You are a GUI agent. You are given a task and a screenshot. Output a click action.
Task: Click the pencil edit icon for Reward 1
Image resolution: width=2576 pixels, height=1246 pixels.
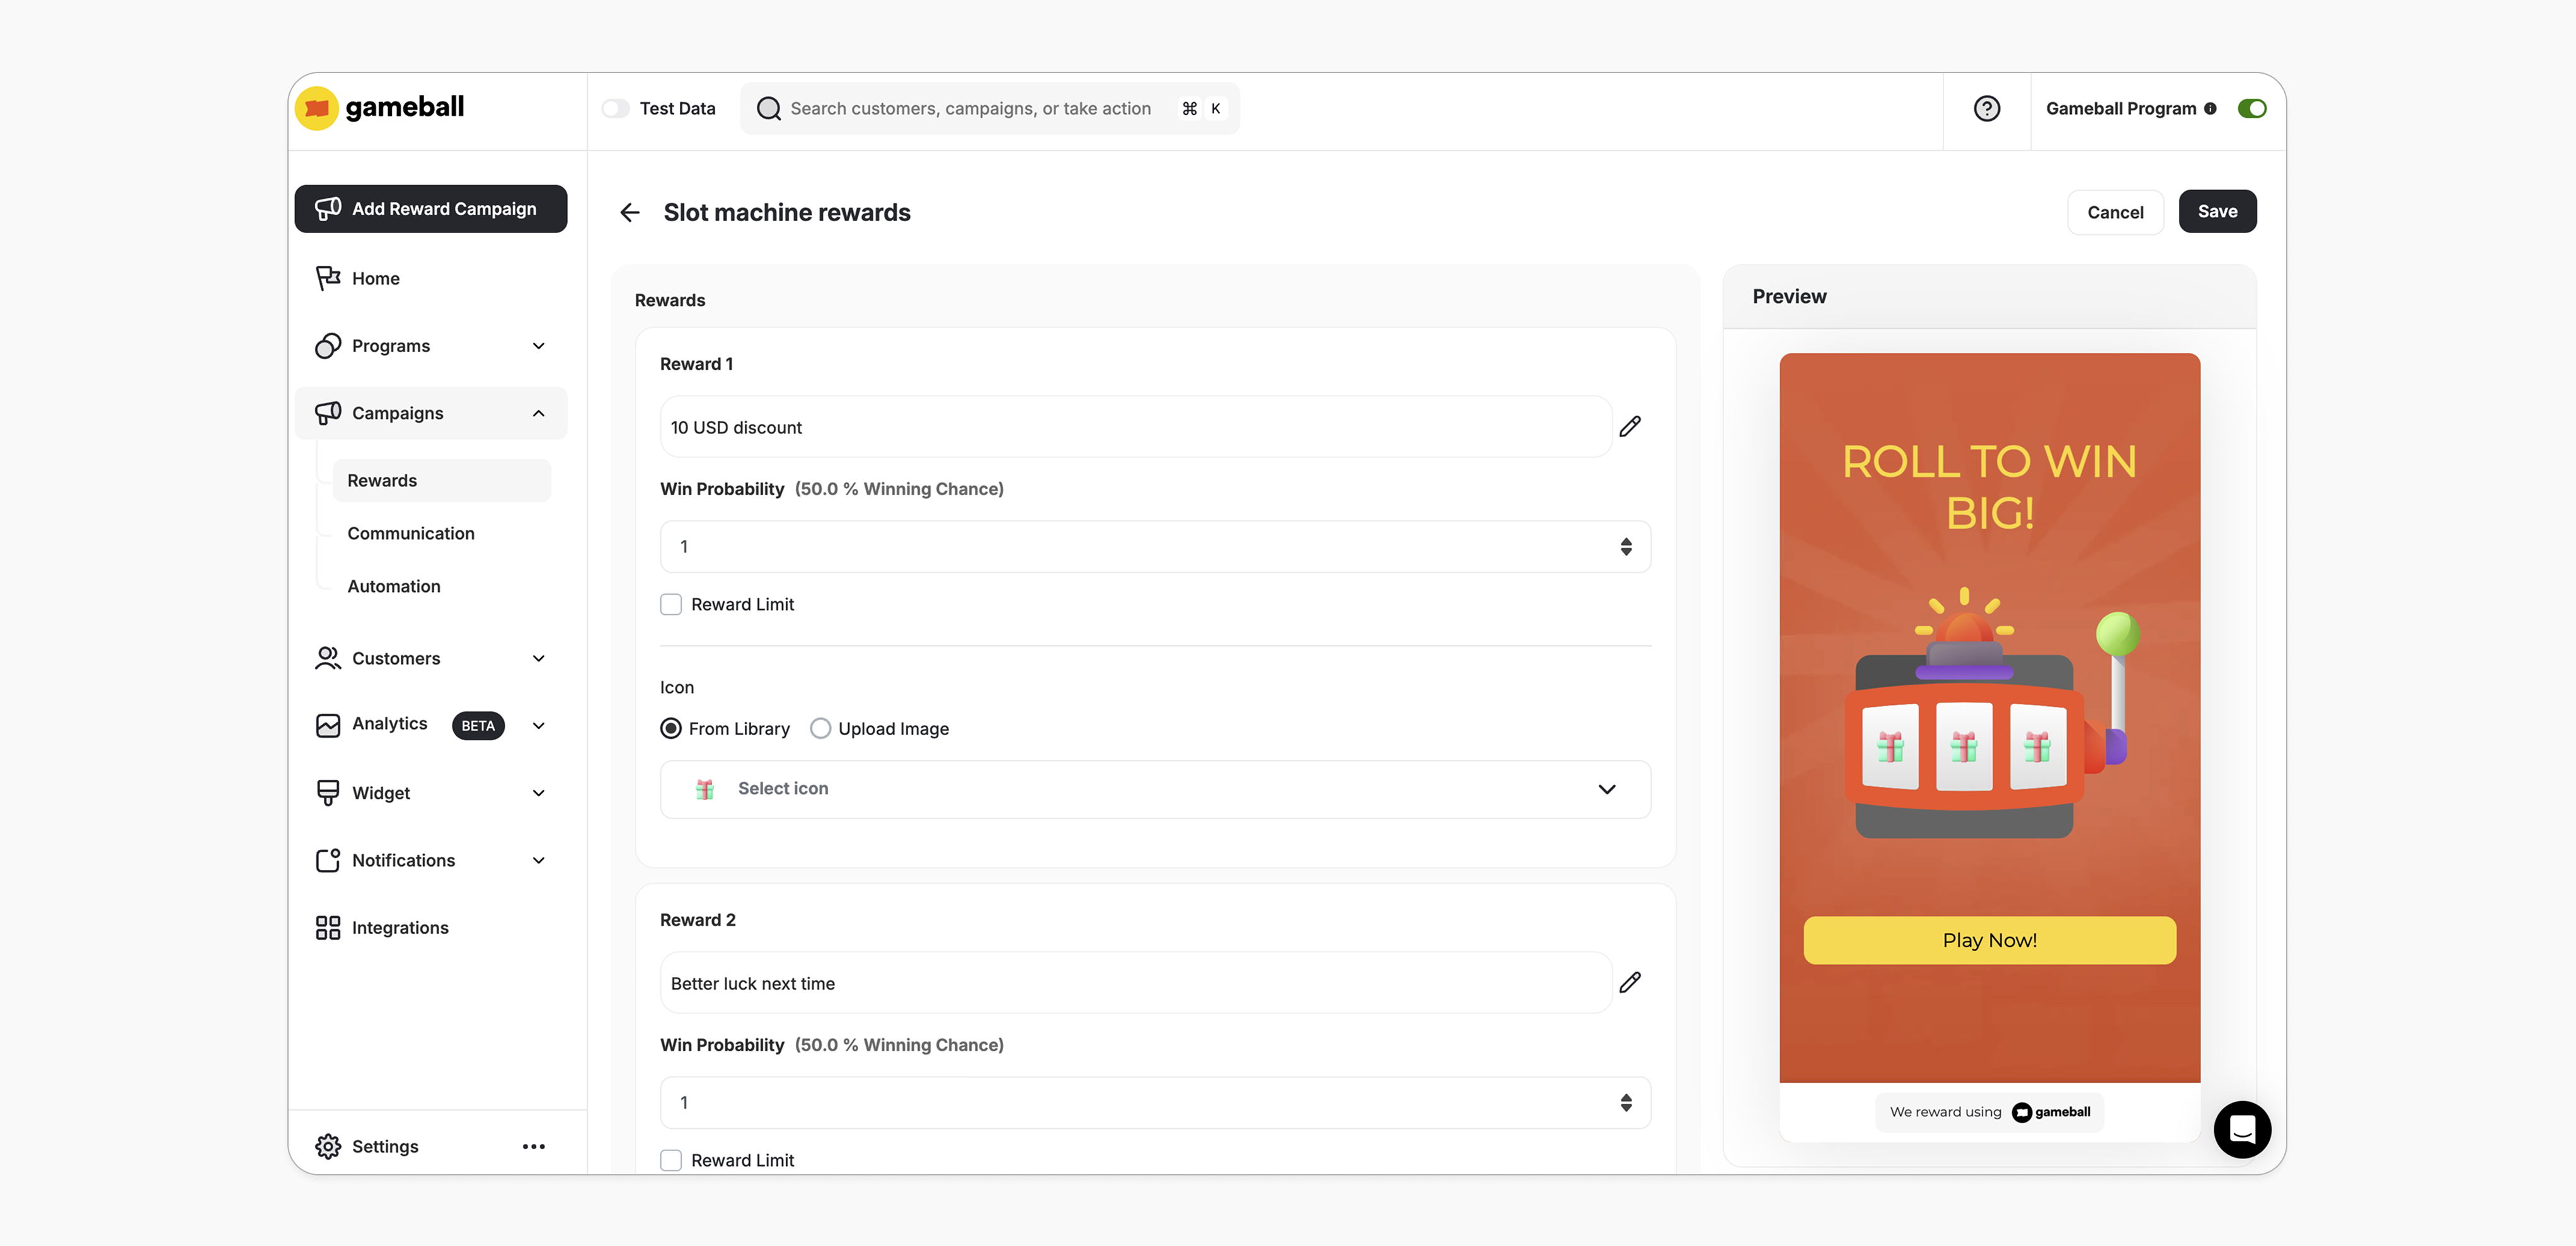(x=1630, y=426)
